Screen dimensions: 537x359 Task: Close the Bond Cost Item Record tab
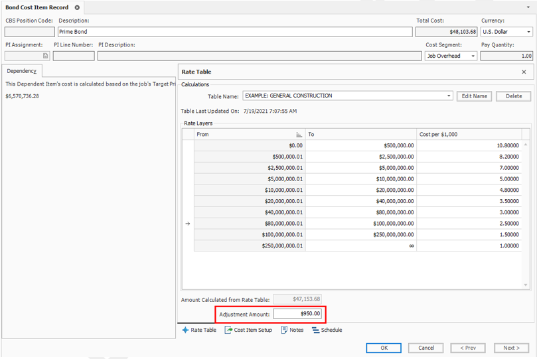(77, 7)
